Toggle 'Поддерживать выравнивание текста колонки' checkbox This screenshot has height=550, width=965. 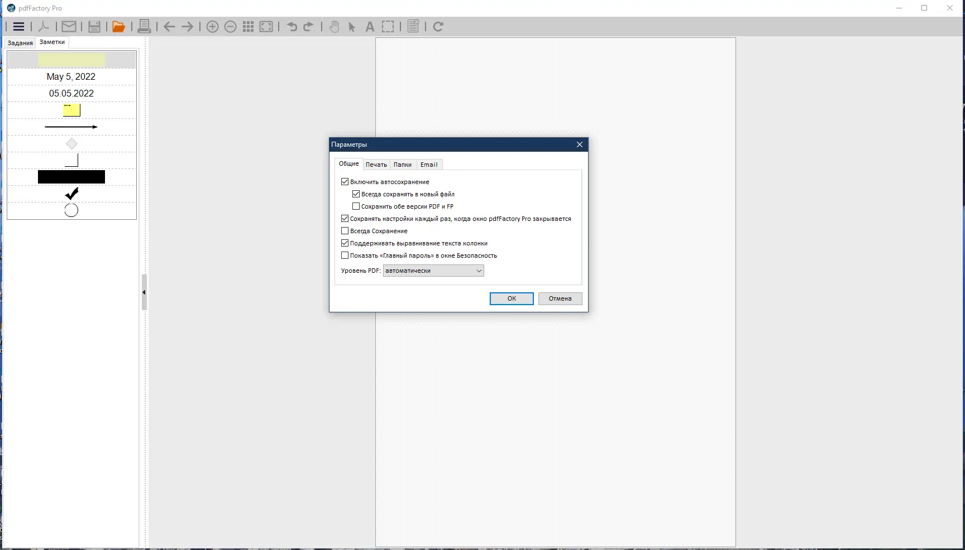click(x=345, y=243)
